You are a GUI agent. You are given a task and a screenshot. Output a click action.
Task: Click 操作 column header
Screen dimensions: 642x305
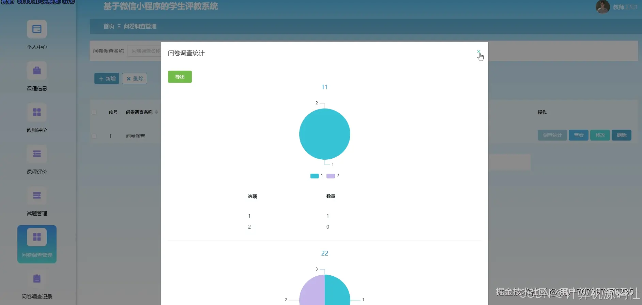click(x=542, y=112)
